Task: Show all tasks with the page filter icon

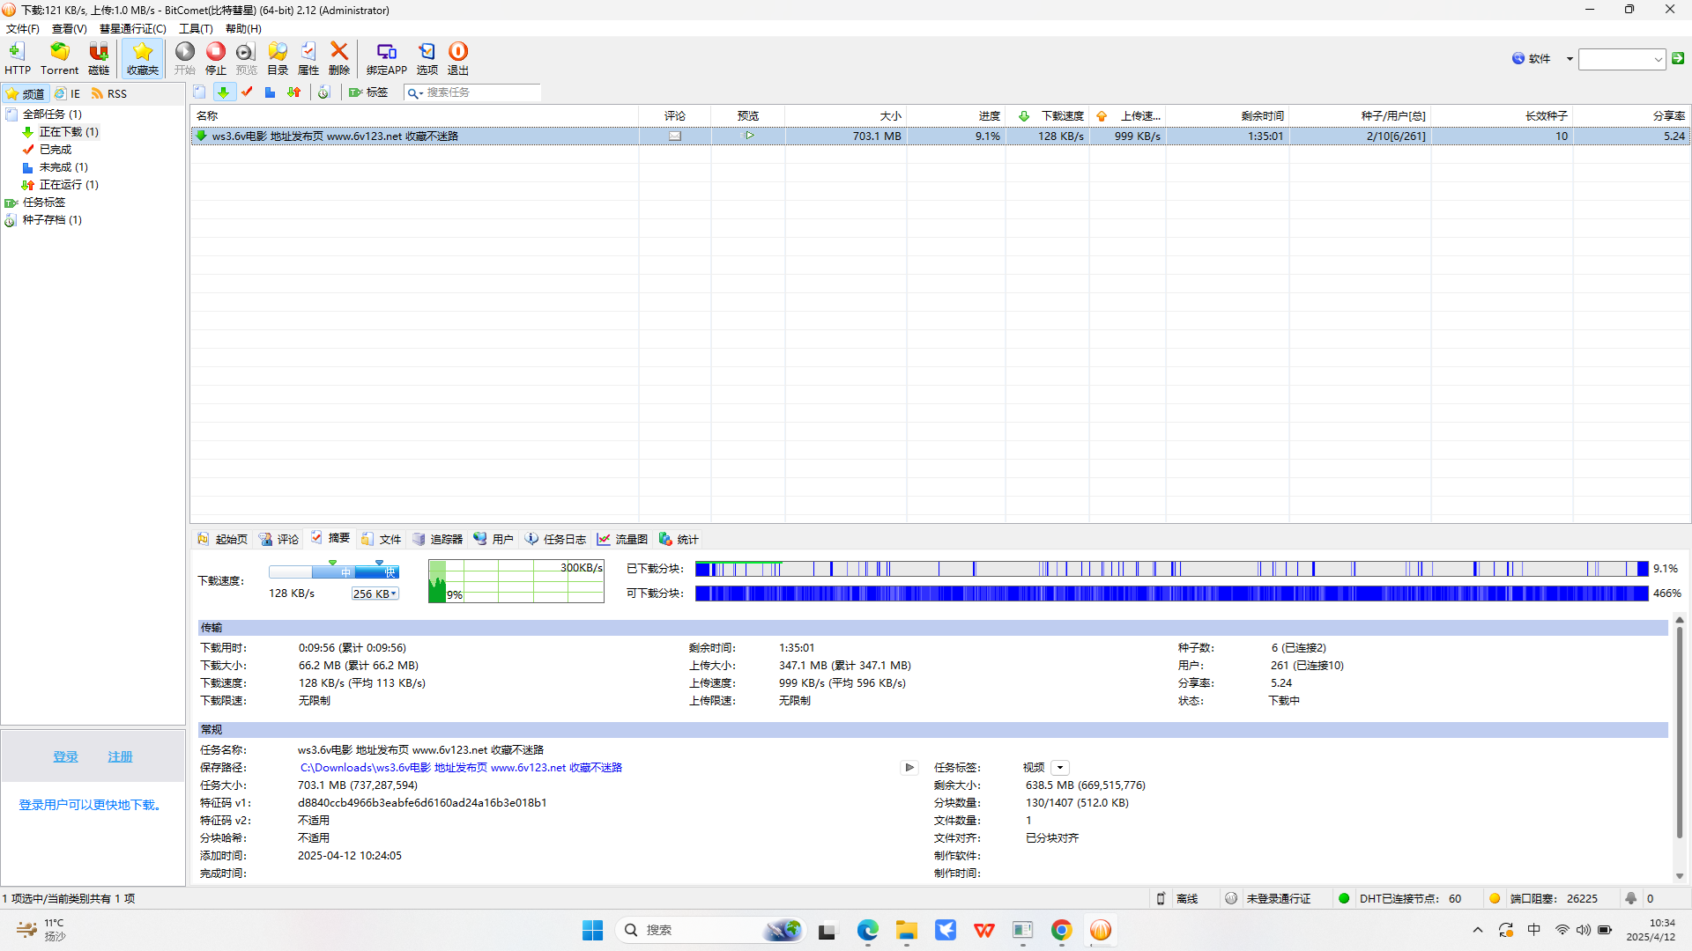Action: coord(199,92)
